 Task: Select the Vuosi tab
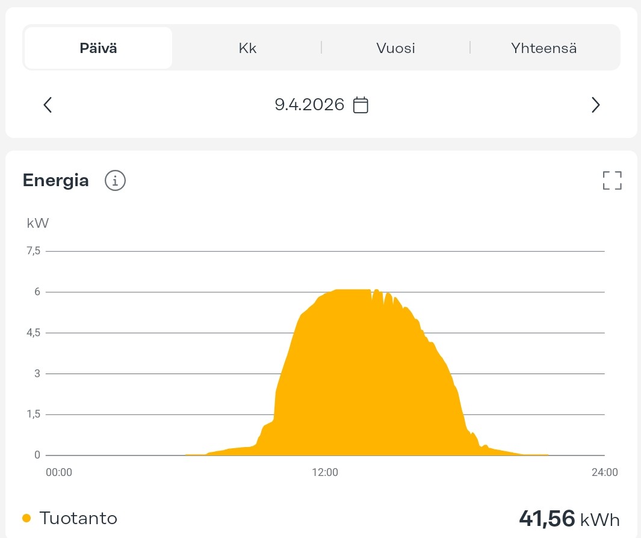click(395, 48)
